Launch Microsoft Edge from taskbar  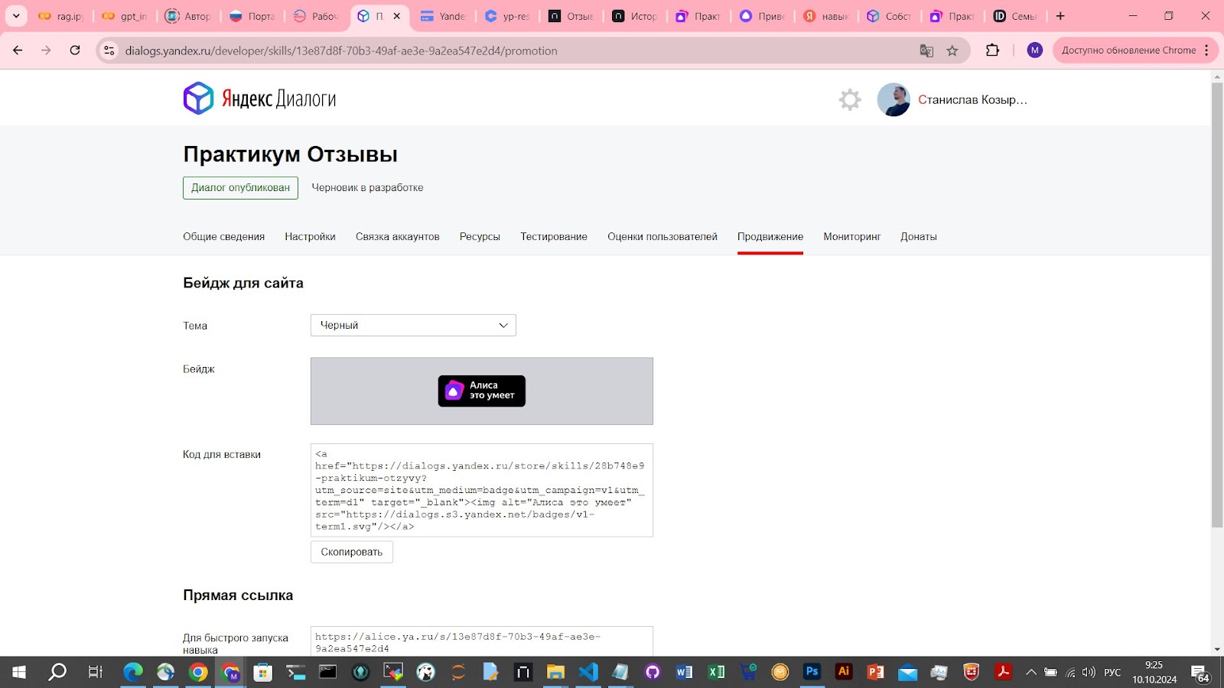point(133,672)
